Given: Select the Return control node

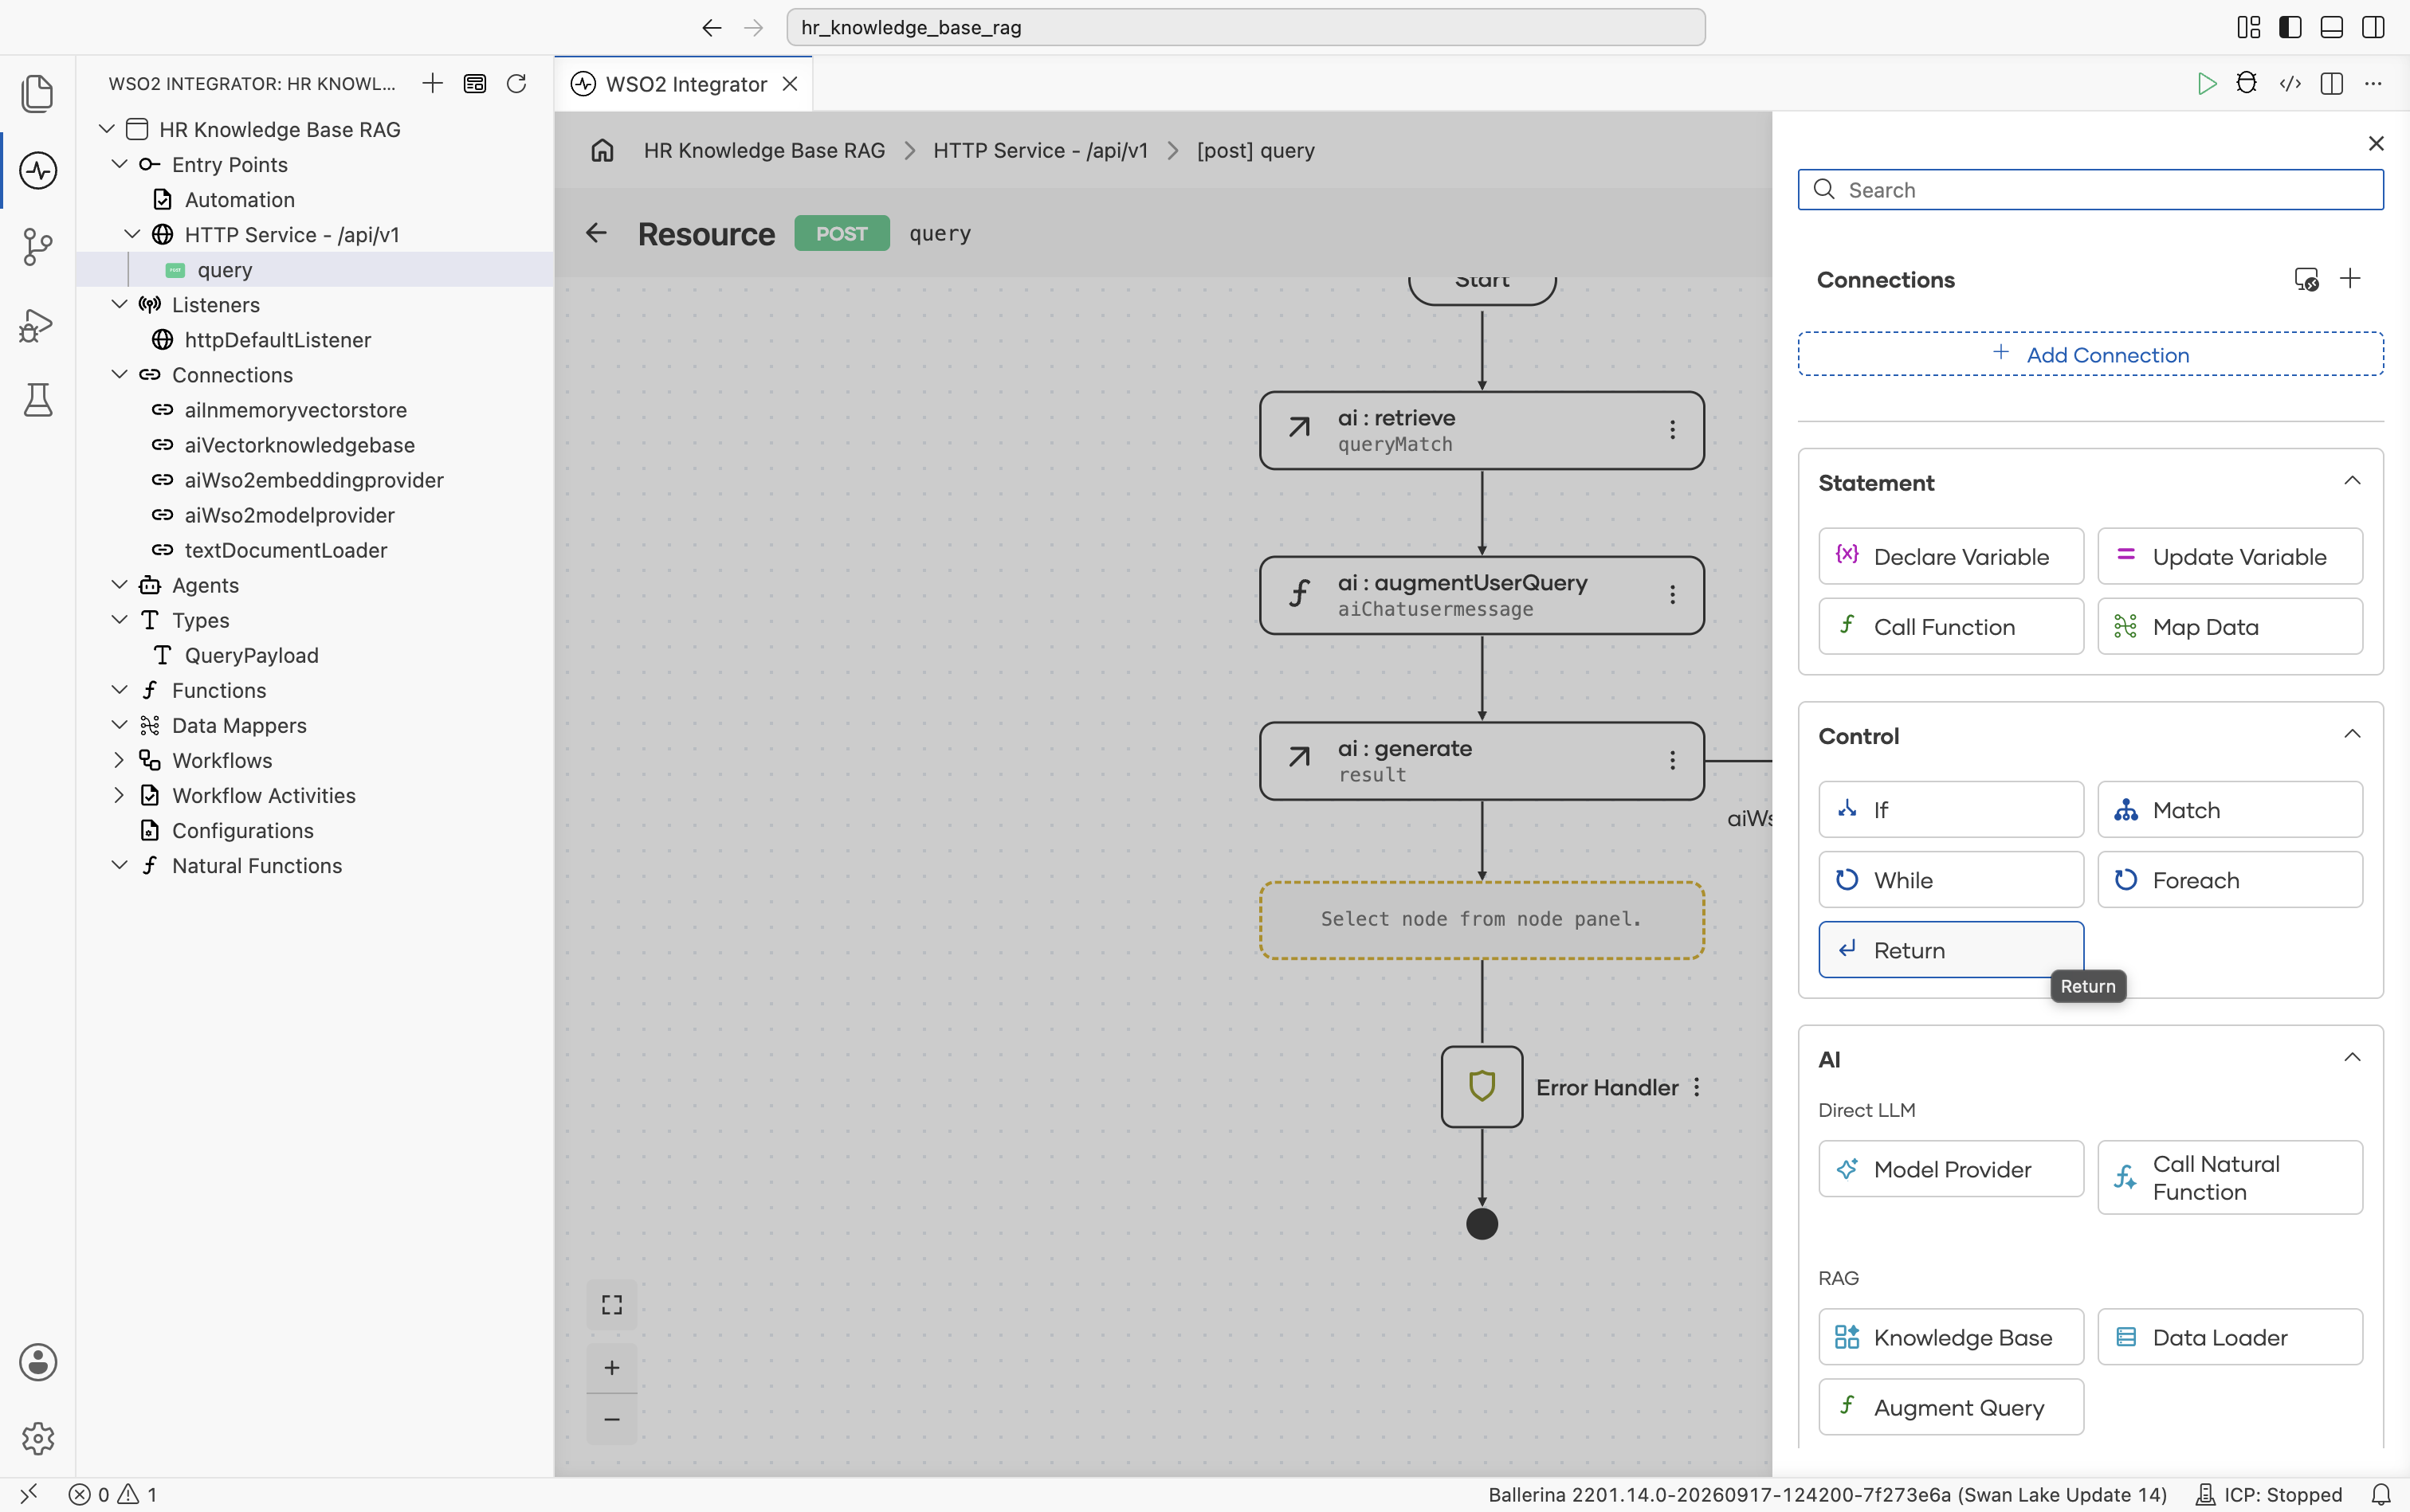Looking at the screenshot, I should [x=1951, y=949].
